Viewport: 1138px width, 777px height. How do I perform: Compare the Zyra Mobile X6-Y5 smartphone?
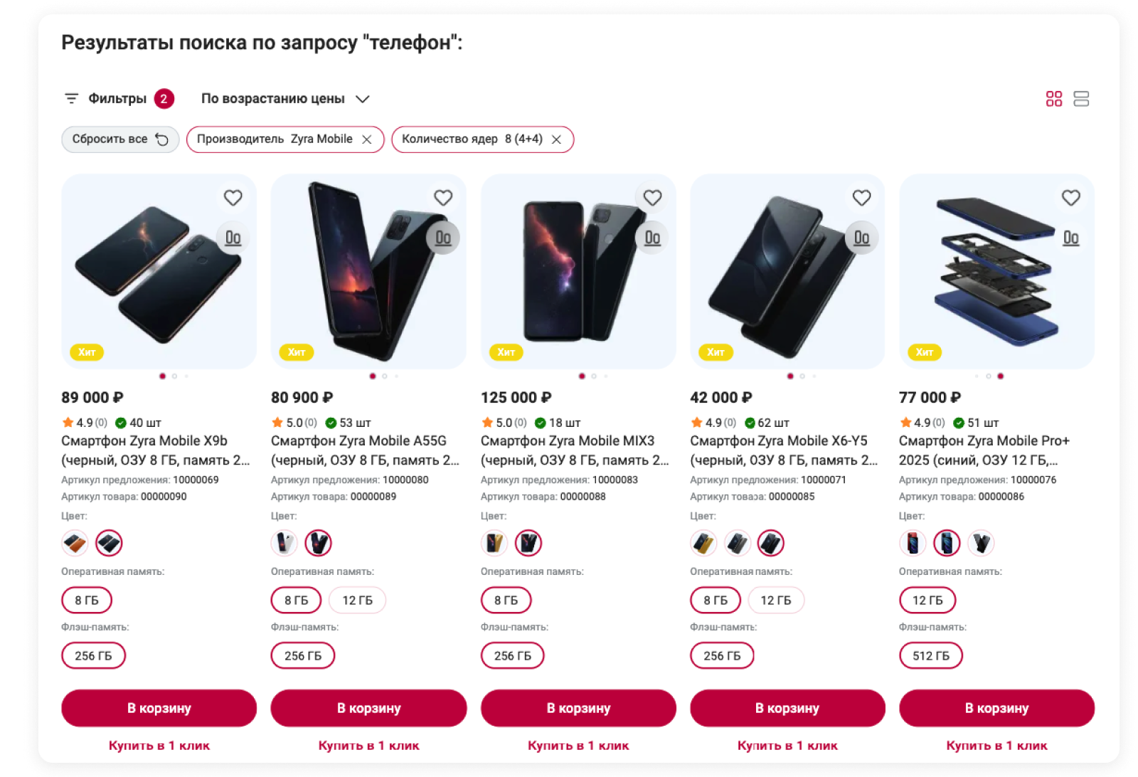861,238
